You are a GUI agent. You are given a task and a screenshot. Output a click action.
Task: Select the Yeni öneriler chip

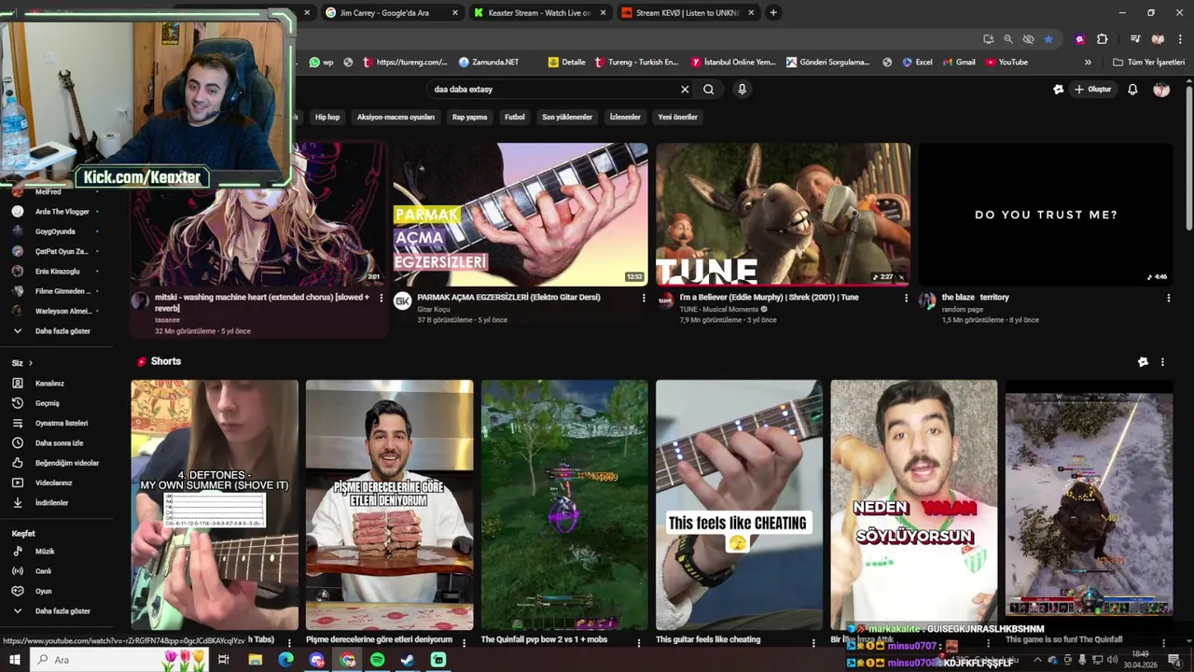[x=678, y=118]
